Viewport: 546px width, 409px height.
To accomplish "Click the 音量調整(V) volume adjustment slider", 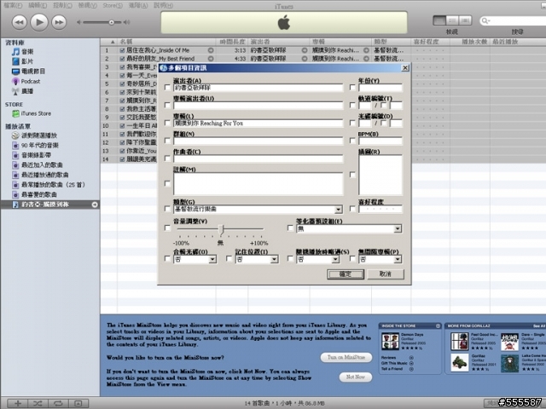I will click(x=220, y=229).
